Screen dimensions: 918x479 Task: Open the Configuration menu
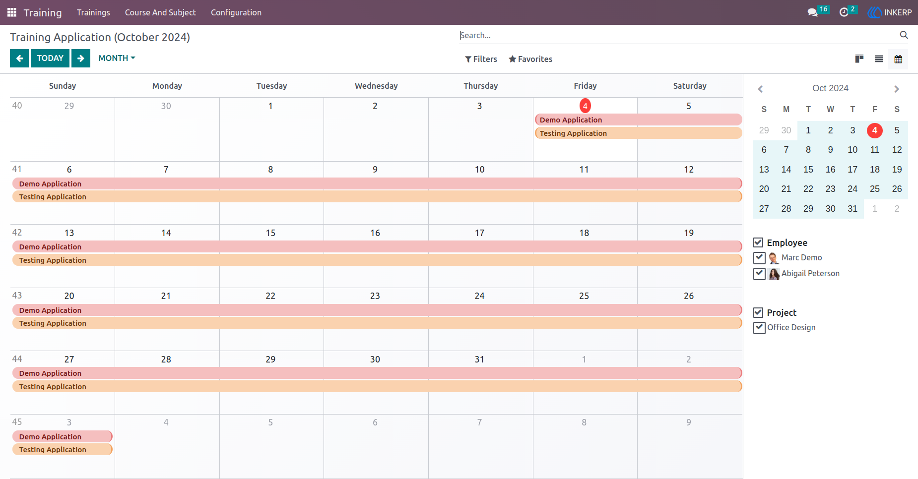pyautogui.click(x=236, y=12)
